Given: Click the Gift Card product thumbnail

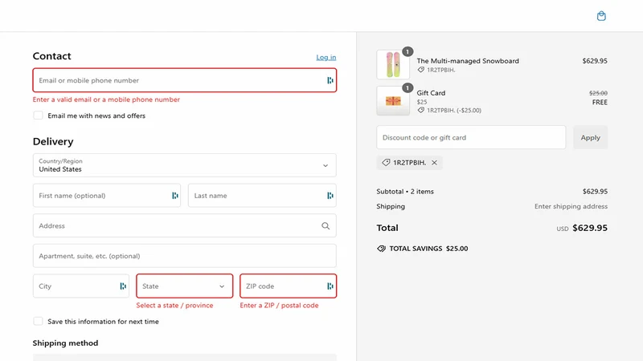Looking at the screenshot, I should click(x=393, y=101).
